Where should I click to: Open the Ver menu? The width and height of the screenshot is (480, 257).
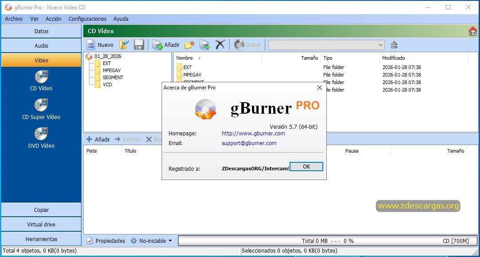coord(34,19)
